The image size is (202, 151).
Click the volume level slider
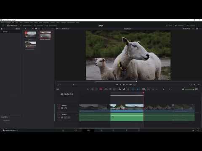(x=189, y=89)
